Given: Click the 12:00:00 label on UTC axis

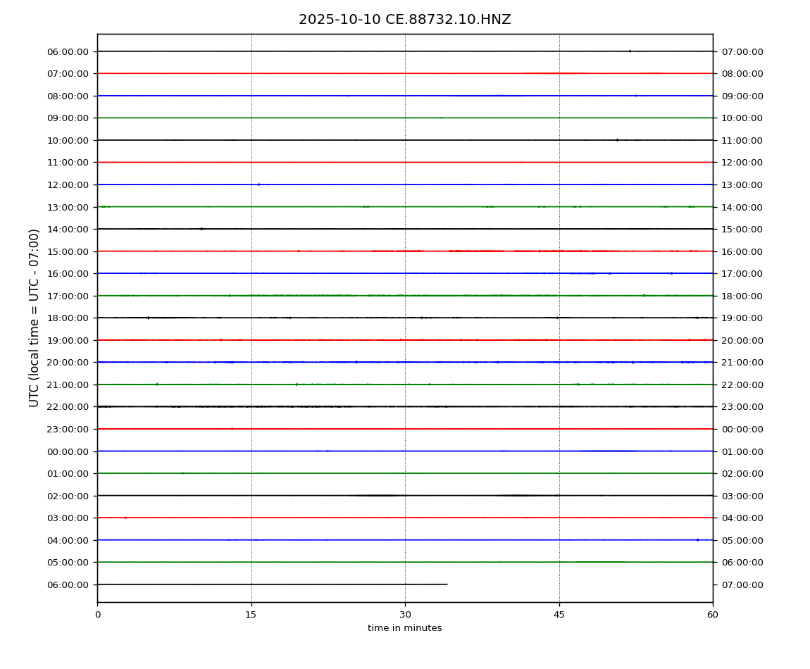Looking at the screenshot, I should pyautogui.click(x=68, y=185).
